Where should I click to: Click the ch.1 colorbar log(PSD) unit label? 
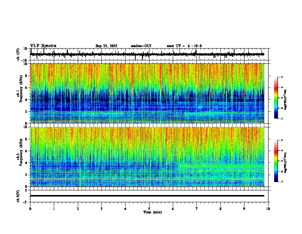pyautogui.click(x=286, y=100)
